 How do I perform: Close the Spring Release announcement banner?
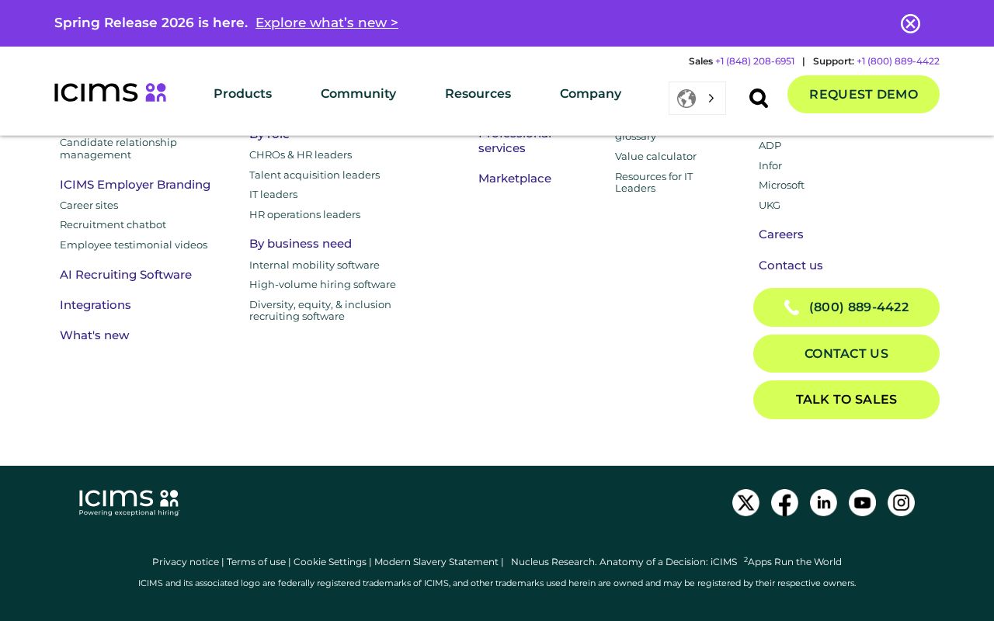coord(910,23)
